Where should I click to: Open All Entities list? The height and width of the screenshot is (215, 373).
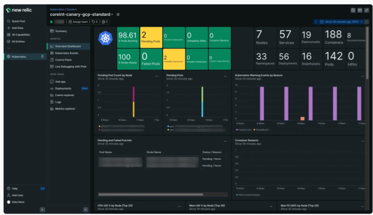[16, 41]
